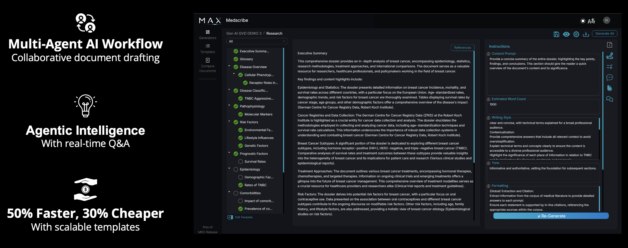Open Templates in the left sidebar
This screenshot has width=628, height=248.
(x=207, y=48)
